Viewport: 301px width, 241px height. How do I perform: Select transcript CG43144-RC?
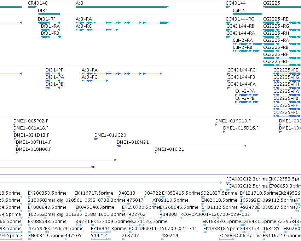240,19
